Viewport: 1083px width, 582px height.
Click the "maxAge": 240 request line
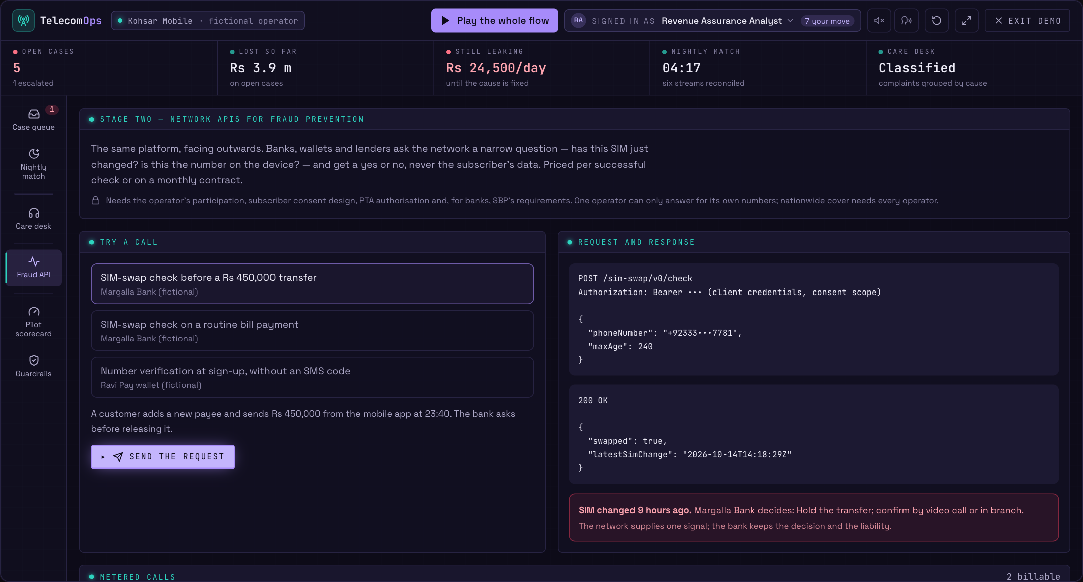[620, 346]
